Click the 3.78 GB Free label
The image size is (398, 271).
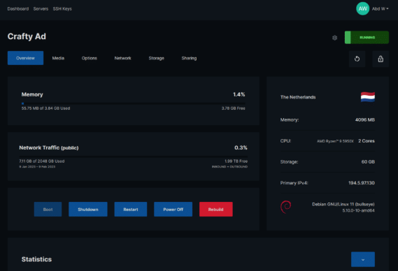(233, 108)
